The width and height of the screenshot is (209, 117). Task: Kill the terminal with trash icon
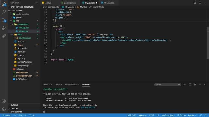195,84
